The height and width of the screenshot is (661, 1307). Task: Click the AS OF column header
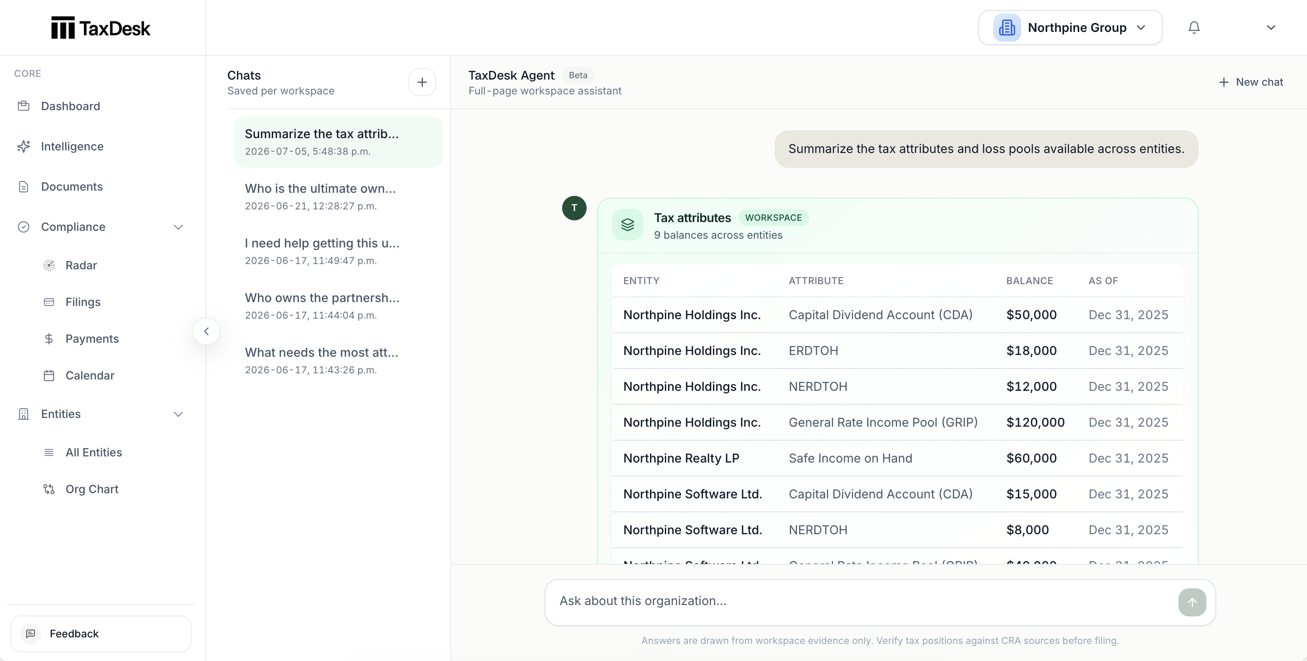(1103, 281)
